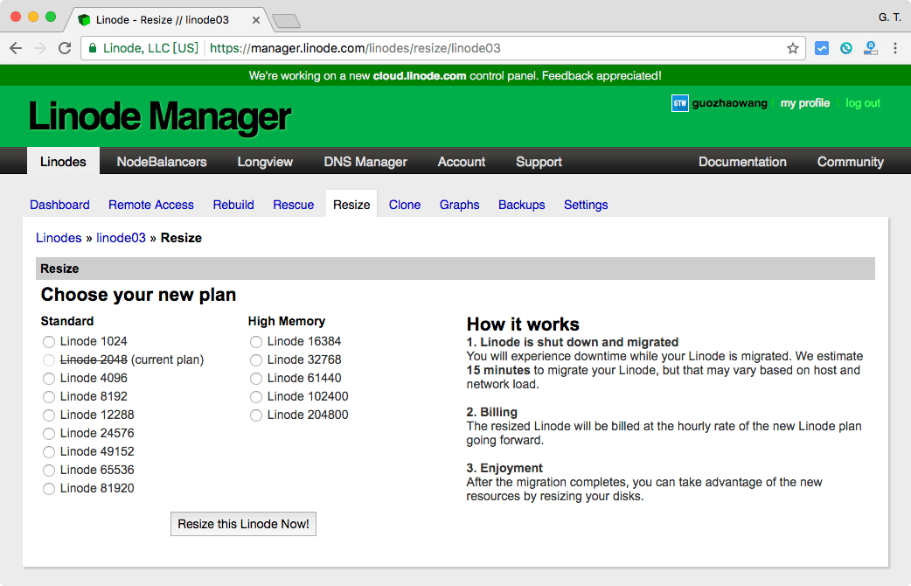This screenshot has height=586, width=911.
Task: Pick the Linode 1024 plan
Action: (49, 341)
